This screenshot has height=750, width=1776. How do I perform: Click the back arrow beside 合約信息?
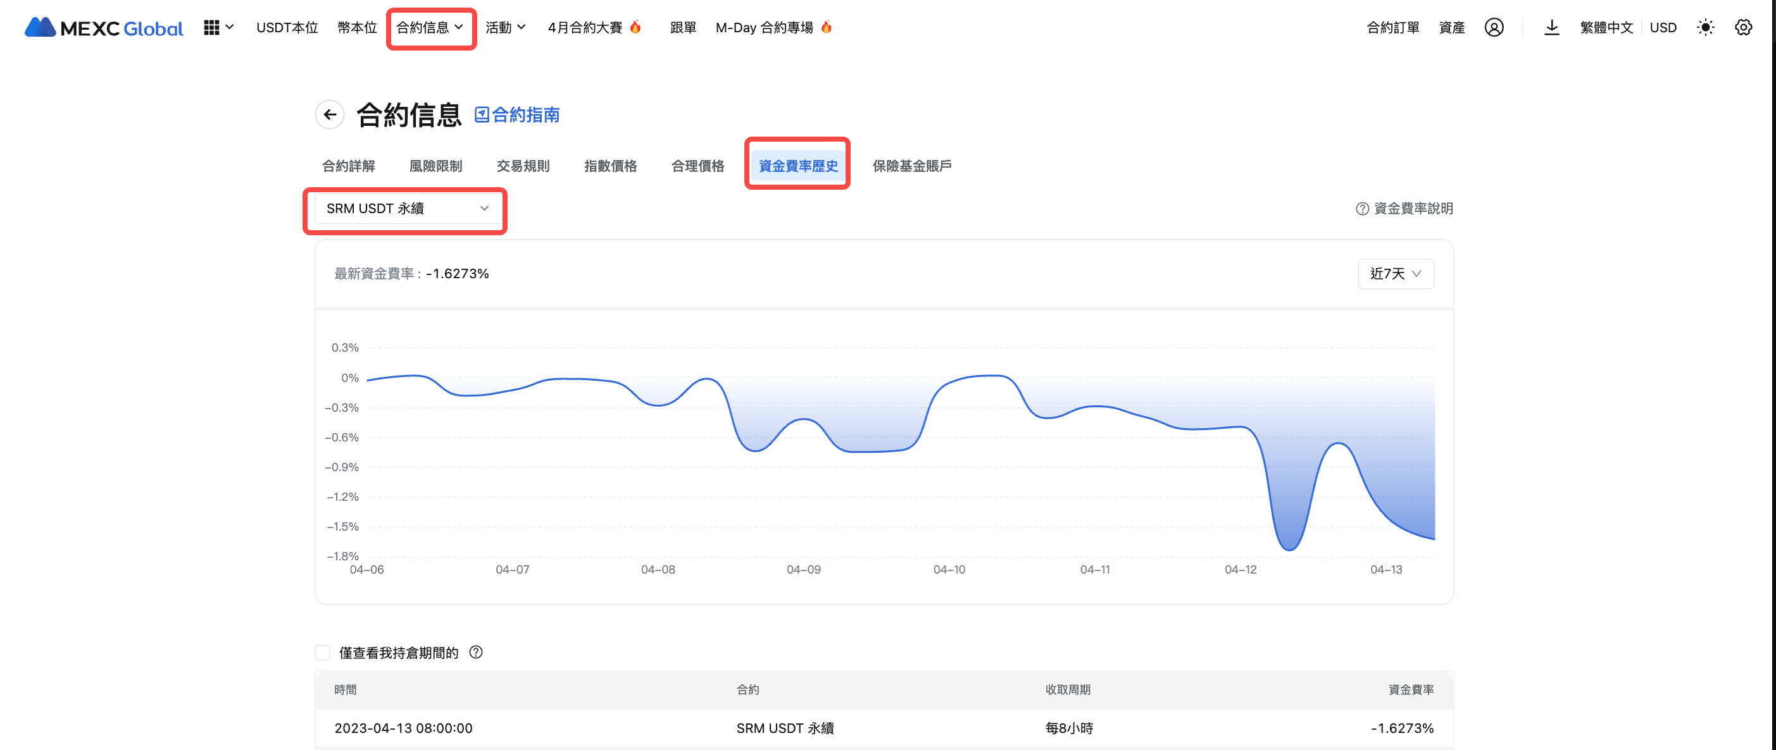[x=330, y=114]
